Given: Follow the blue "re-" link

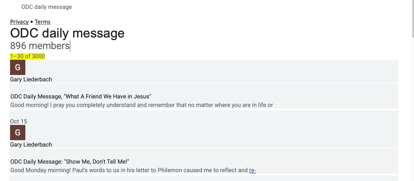Looking at the screenshot, I should 252,170.
